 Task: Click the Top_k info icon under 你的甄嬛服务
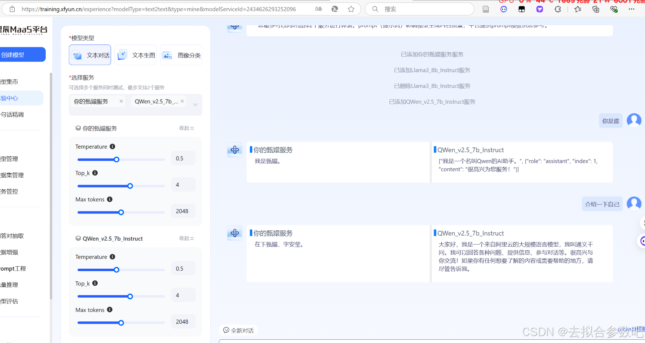(95, 173)
